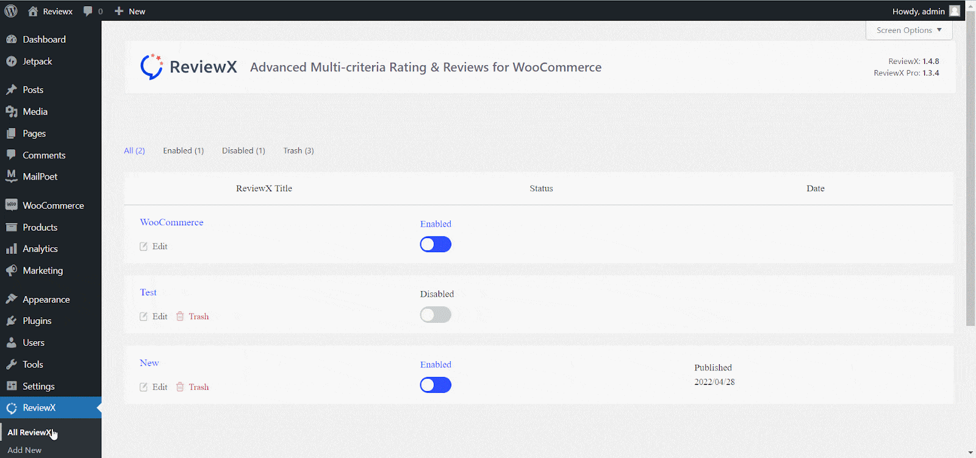This screenshot has height=458, width=976.
Task: Click the trash bin icon in New row
Action: pyautogui.click(x=180, y=387)
